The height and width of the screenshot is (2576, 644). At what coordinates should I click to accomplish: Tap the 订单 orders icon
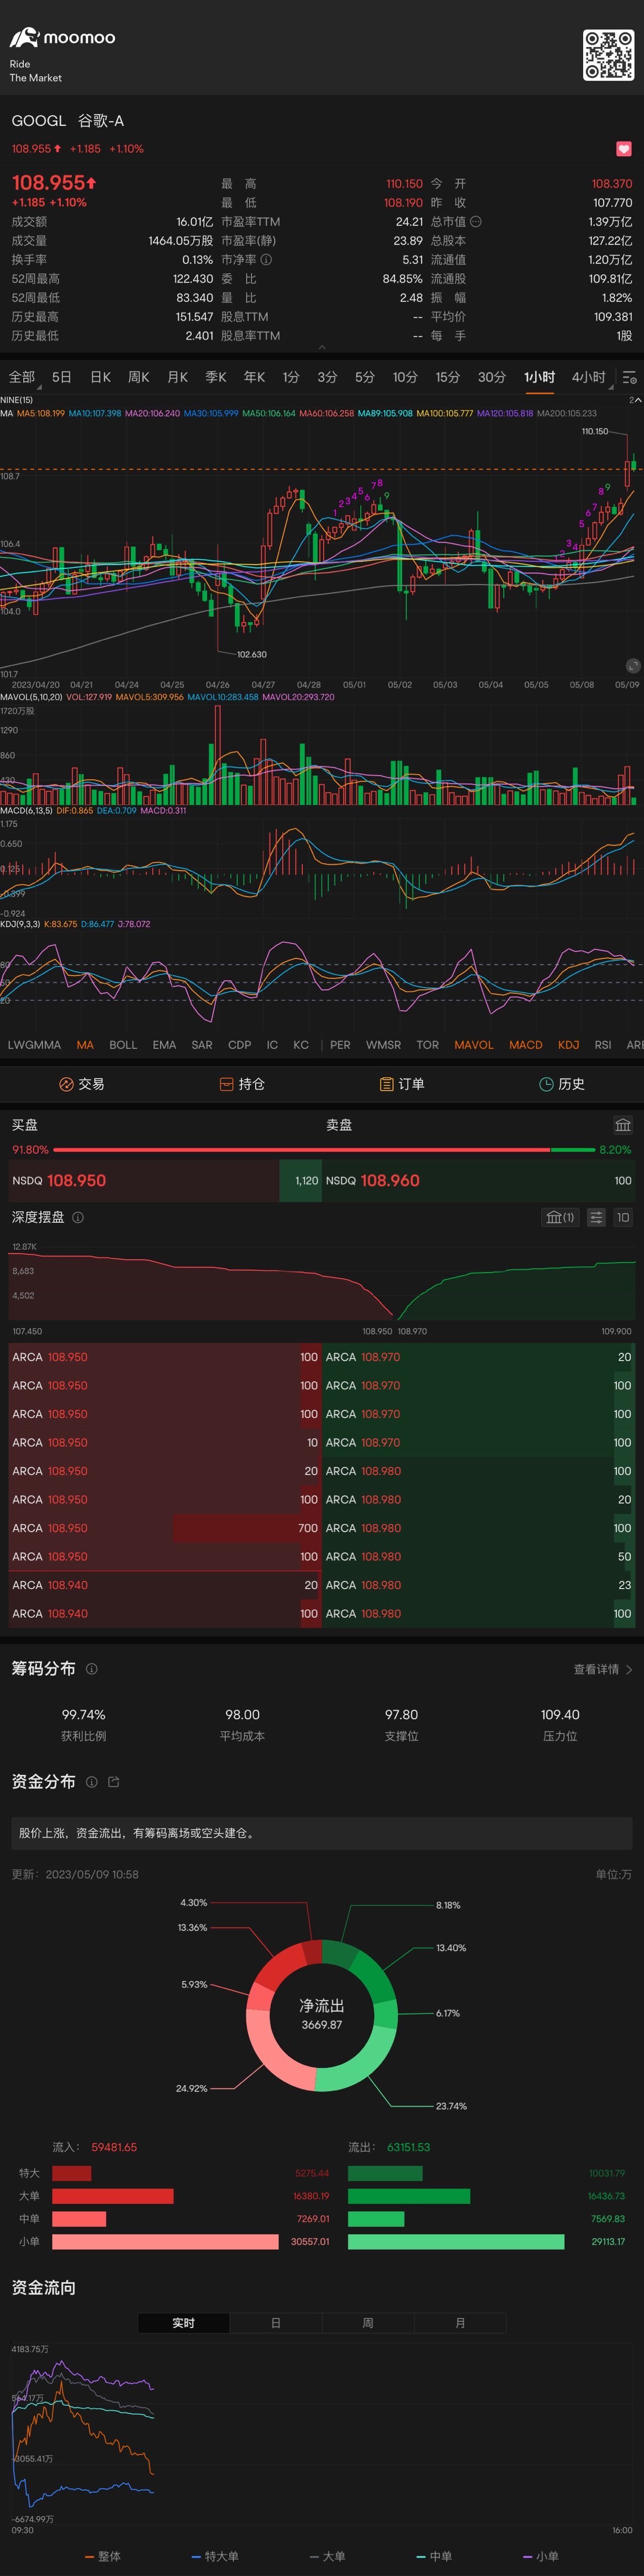(x=387, y=1084)
